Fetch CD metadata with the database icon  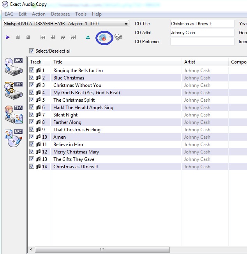pos(103,38)
